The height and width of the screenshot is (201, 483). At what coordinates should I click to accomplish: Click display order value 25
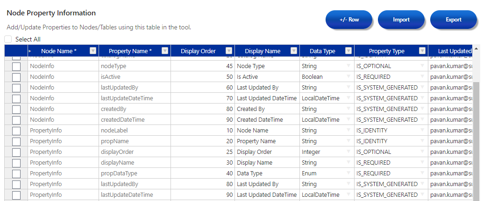(x=203, y=152)
